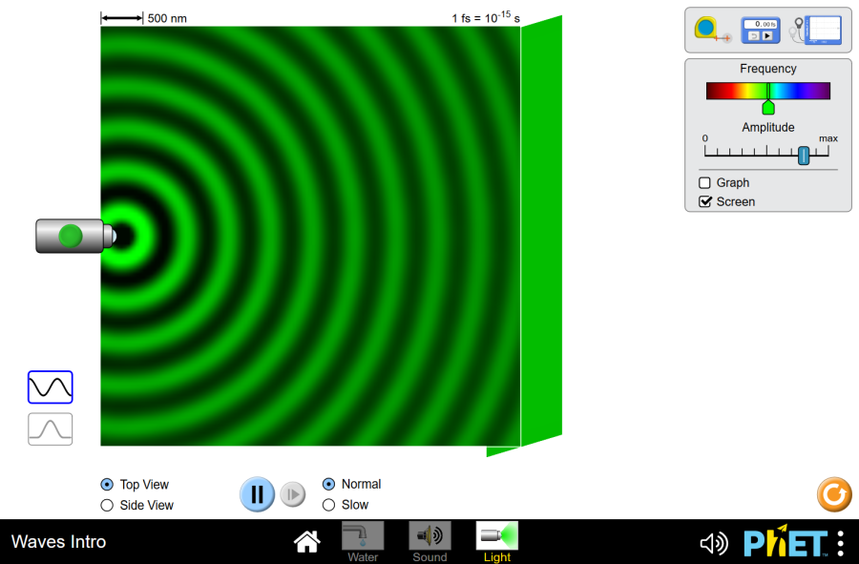This screenshot has height=564, width=859.
Task: Switch to the Sound screen tab
Action: click(x=429, y=541)
